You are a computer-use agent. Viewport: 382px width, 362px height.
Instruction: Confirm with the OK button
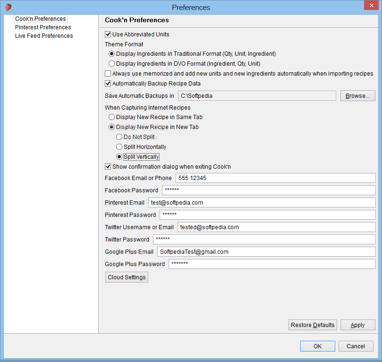click(318, 346)
